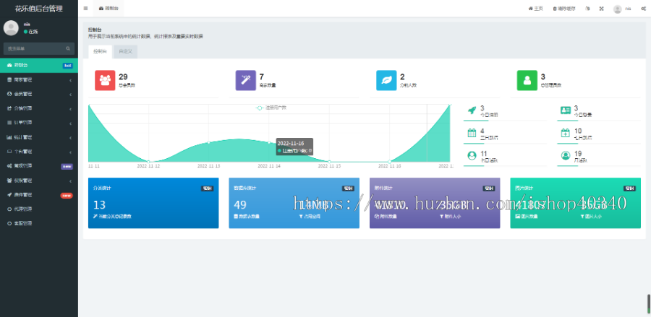Image resolution: width=651 pixels, height=317 pixels.
Task: Click the share-arrow sidebar menu icon
Action: (9, 108)
